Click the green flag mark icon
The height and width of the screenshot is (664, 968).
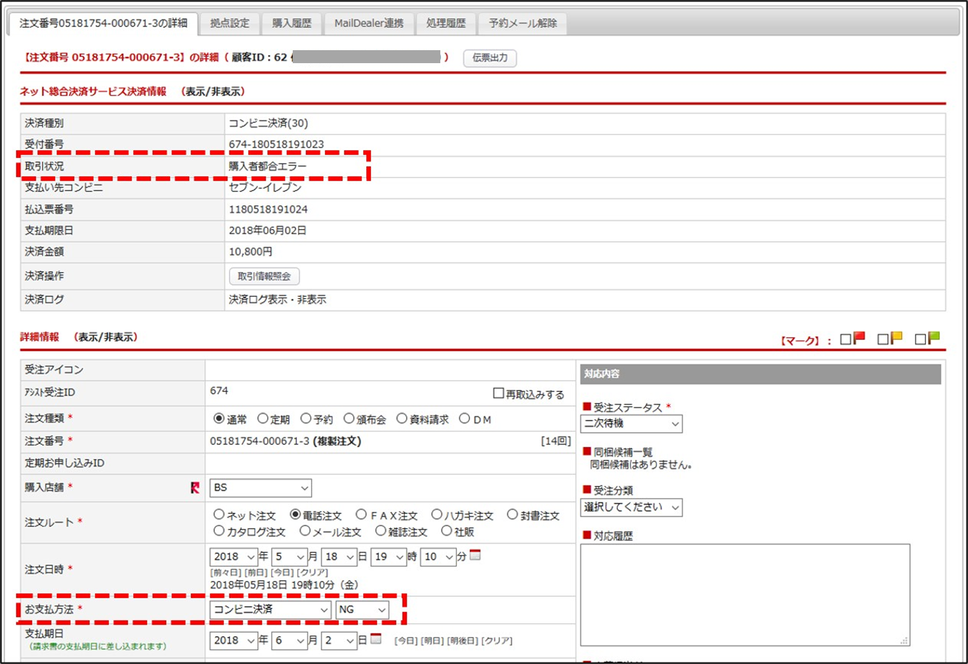[934, 338]
